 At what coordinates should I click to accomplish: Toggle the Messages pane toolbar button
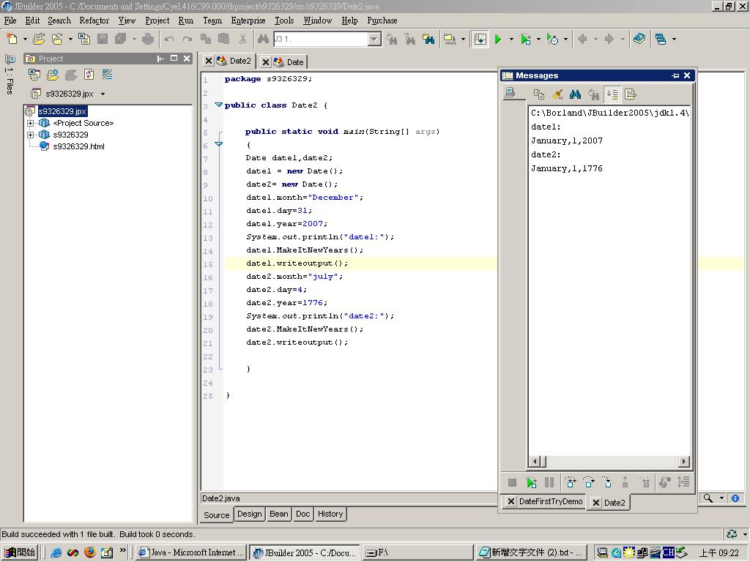pyautogui.click(x=480, y=40)
